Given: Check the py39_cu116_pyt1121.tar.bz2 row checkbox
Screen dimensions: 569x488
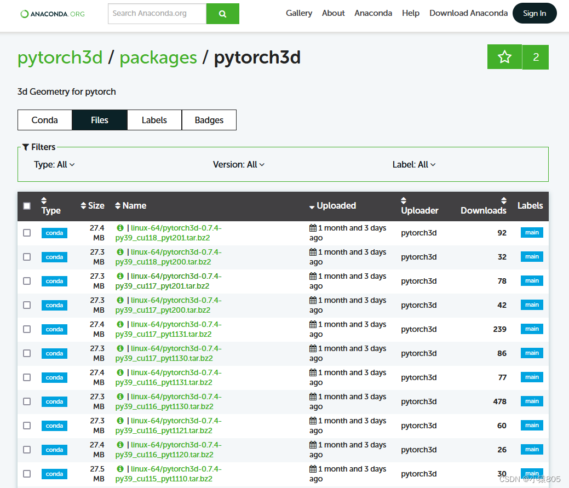Looking at the screenshot, I should pyautogui.click(x=27, y=426).
